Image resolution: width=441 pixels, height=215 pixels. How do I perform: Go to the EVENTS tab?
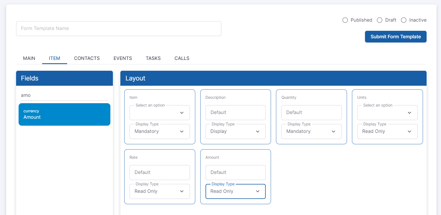click(x=123, y=58)
